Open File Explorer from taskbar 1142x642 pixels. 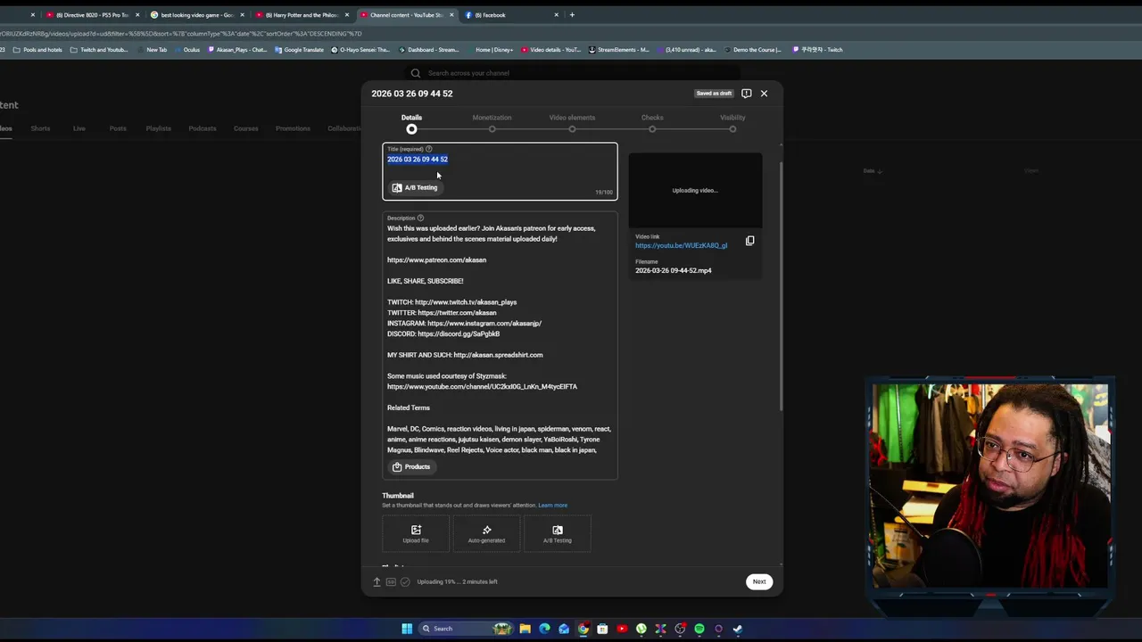coord(525,629)
